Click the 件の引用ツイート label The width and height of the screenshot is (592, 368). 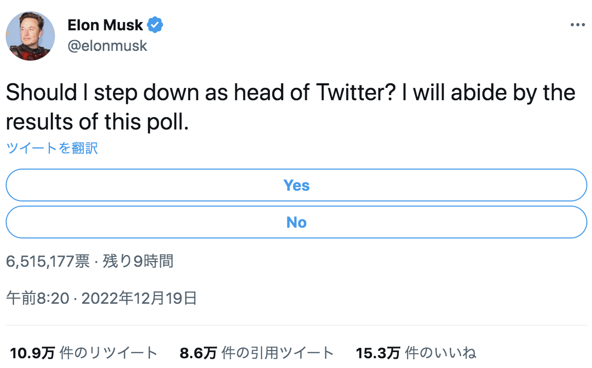[x=277, y=353]
